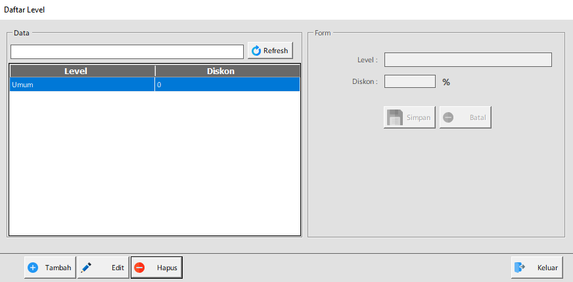
Task: Click the Refresh button
Action: point(270,50)
